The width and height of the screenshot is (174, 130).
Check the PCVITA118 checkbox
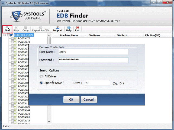click(x=12, y=121)
